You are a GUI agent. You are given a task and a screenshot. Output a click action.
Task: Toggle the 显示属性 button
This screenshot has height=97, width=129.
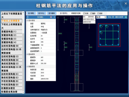(x=31, y=13)
